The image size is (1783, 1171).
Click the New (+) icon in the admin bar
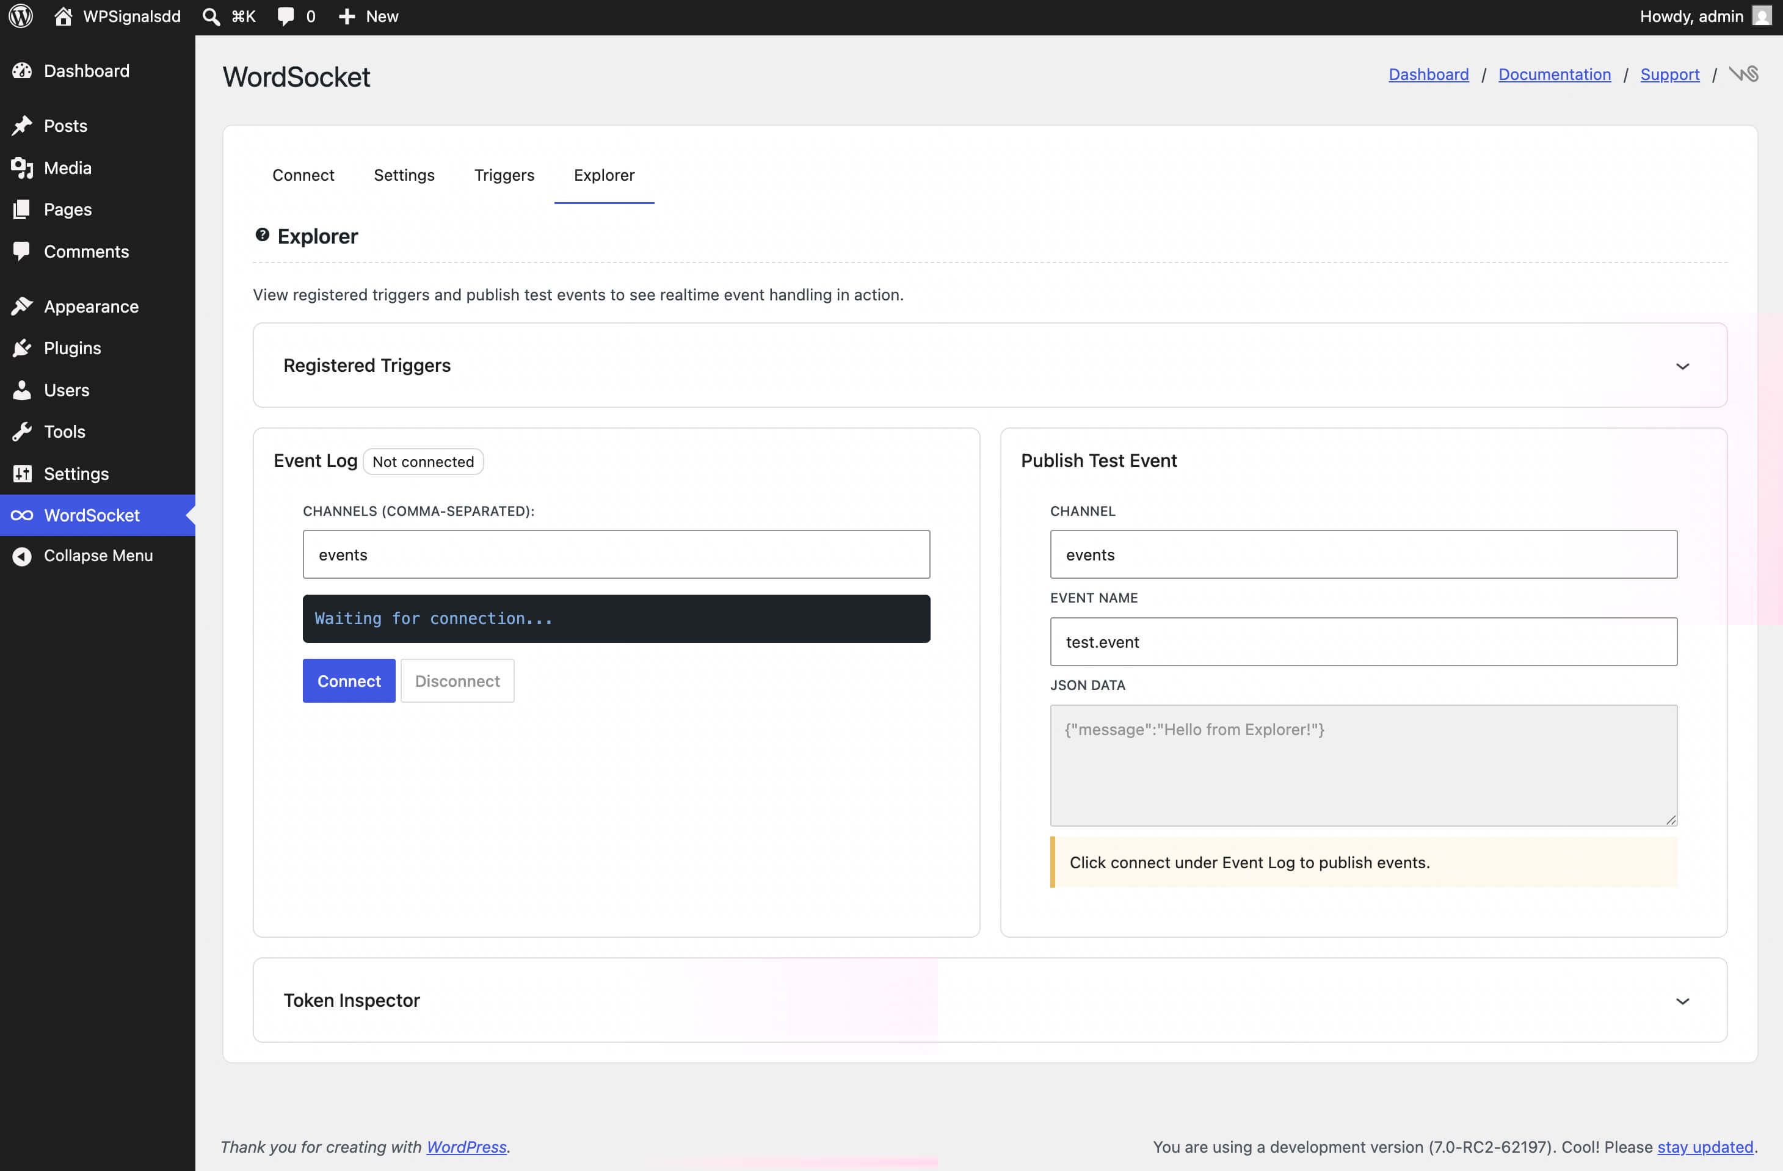pyautogui.click(x=346, y=16)
